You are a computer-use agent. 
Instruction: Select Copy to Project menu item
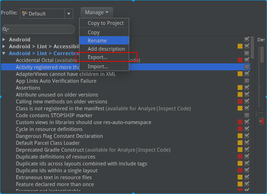click(105, 23)
